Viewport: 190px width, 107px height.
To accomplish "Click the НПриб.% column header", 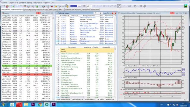I will (x=95, y=47).
